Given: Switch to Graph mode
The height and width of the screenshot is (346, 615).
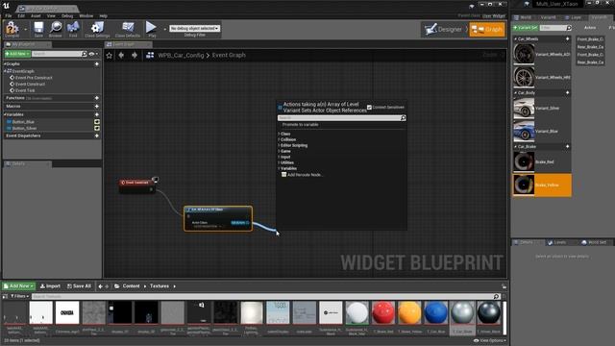Looking at the screenshot, I should coord(487,30).
